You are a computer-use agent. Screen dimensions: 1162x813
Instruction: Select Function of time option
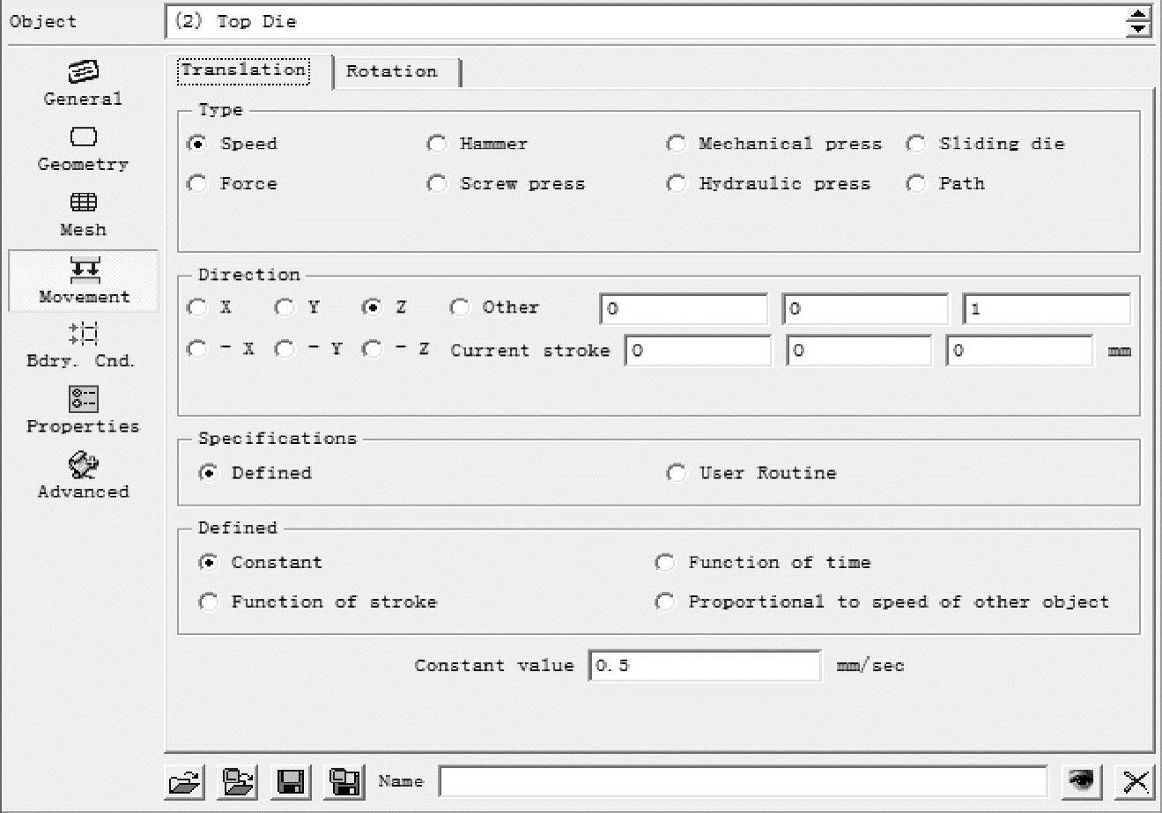click(x=666, y=563)
